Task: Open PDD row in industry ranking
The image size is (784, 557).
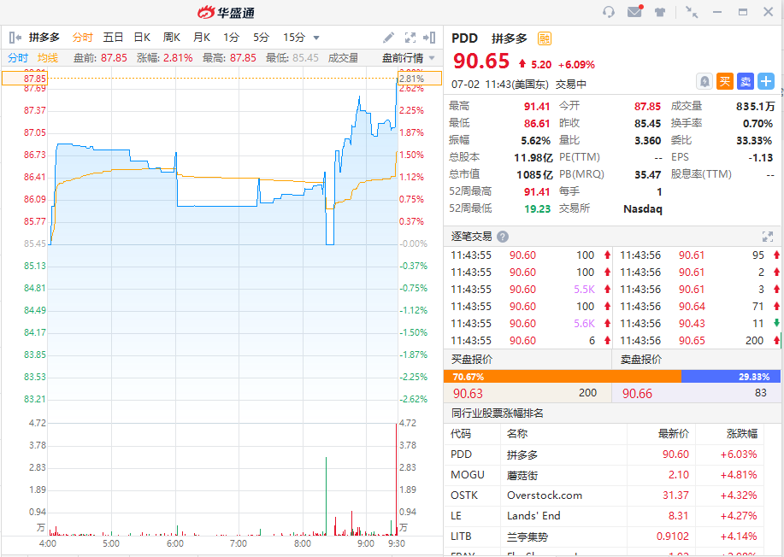Action: pos(604,454)
